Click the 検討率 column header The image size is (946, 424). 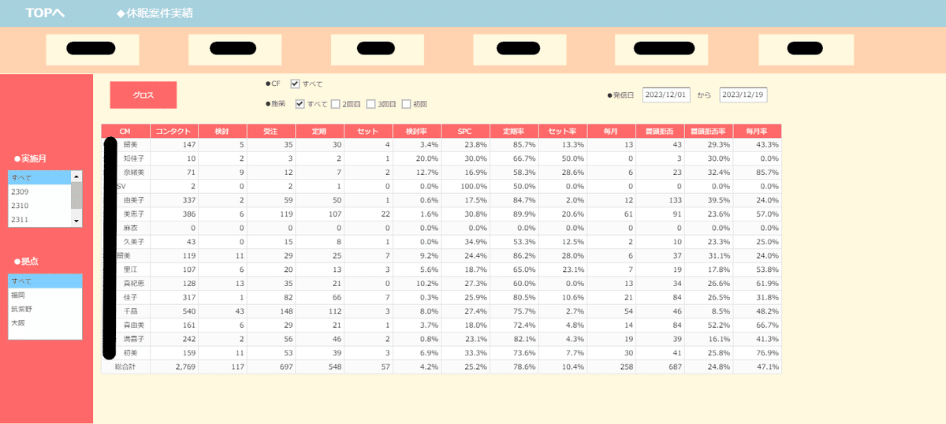tap(416, 131)
